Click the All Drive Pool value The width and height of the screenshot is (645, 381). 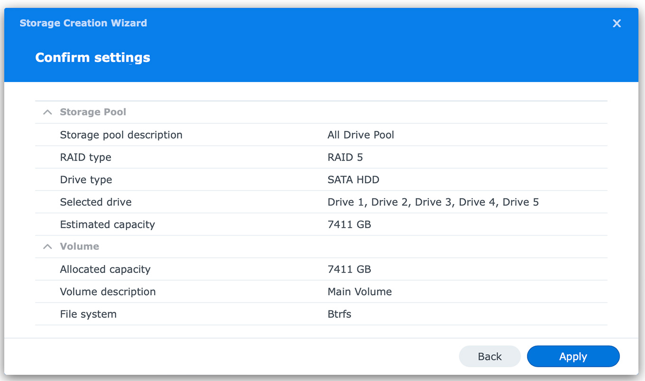click(360, 135)
